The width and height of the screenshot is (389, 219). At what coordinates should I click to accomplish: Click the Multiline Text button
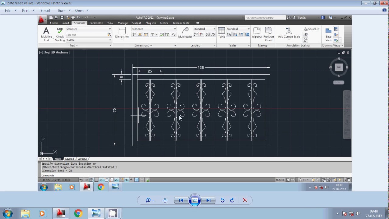click(46, 34)
